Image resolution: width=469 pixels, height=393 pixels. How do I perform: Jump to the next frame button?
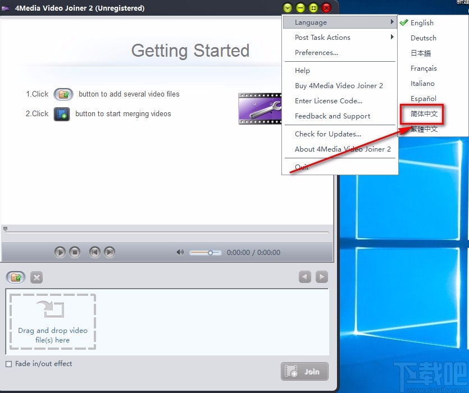[110, 253]
